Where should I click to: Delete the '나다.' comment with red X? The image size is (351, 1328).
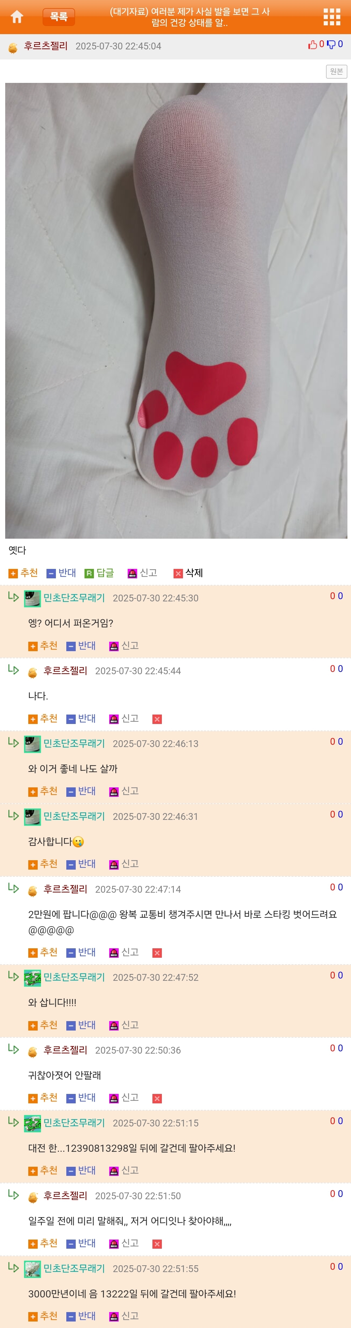coord(157,719)
